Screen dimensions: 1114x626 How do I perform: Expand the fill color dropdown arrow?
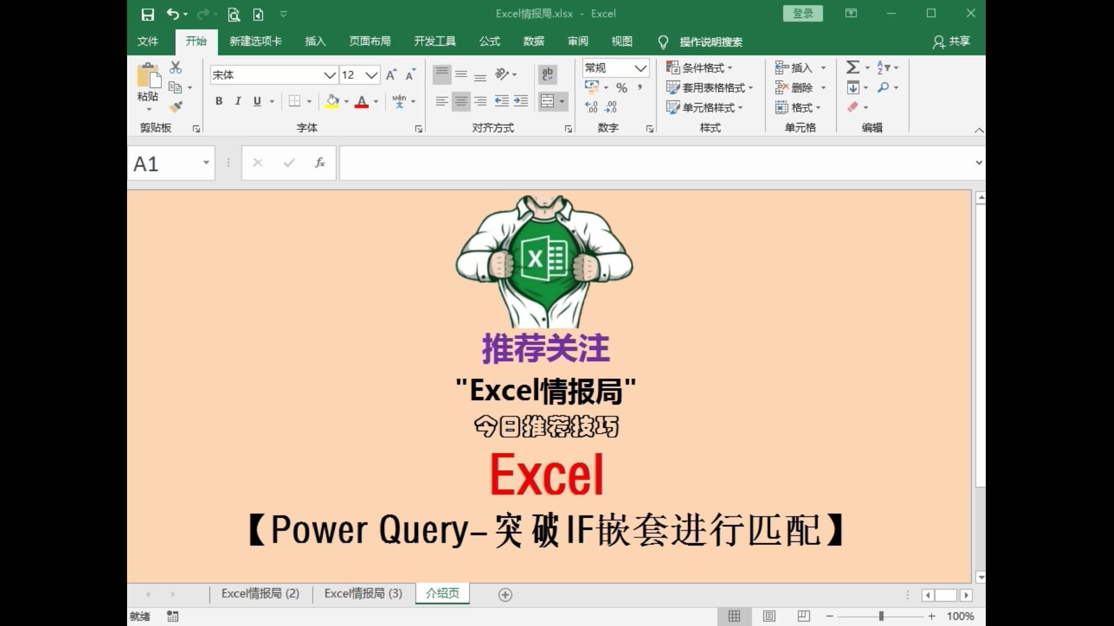tap(345, 101)
